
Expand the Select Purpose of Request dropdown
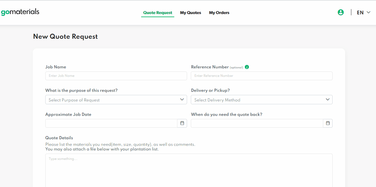click(116, 100)
